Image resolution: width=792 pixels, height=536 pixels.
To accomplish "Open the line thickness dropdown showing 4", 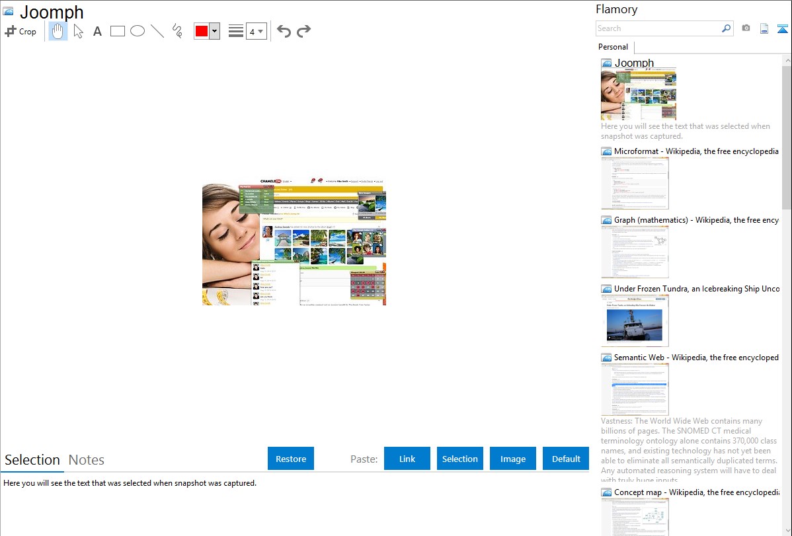I will click(256, 31).
